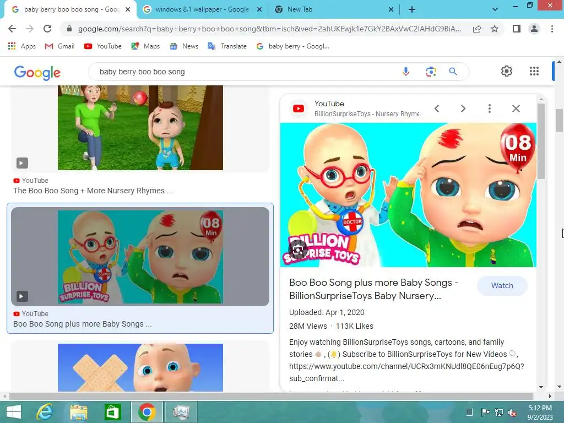Click the browser forward arrow
This screenshot has width=564, height=423.
30,29
